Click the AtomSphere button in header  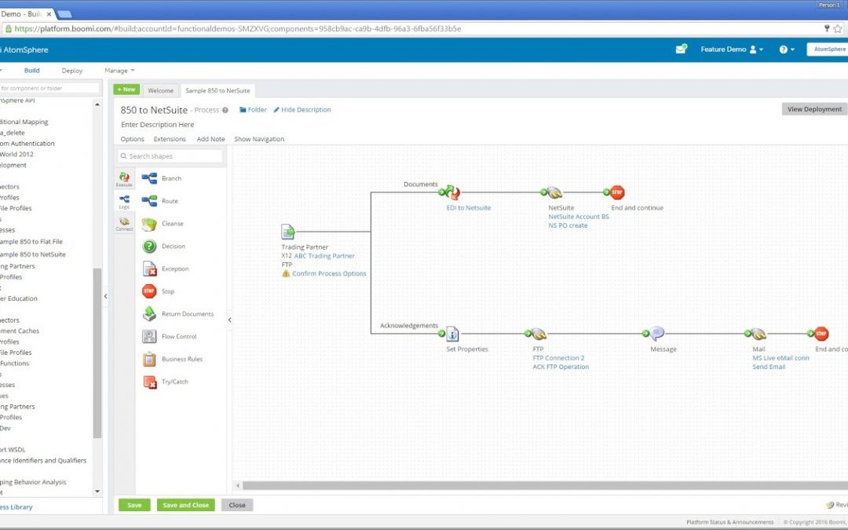pos(829,49)
